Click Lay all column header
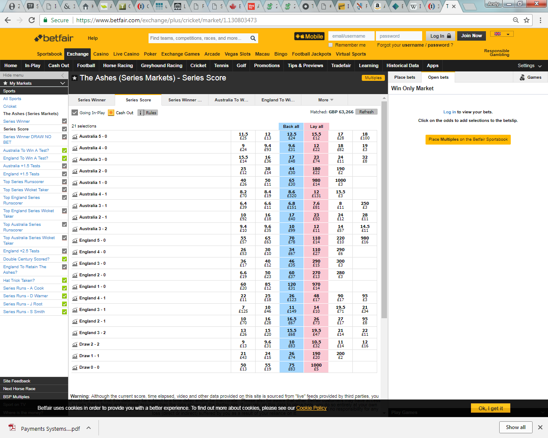Viewport: 548px width, 438px height. pyautogui.click(x=316, y=126)
